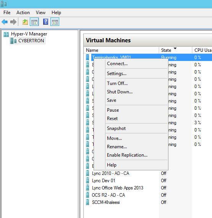Toggle the Show/Hide Console Tree icon

34,22
